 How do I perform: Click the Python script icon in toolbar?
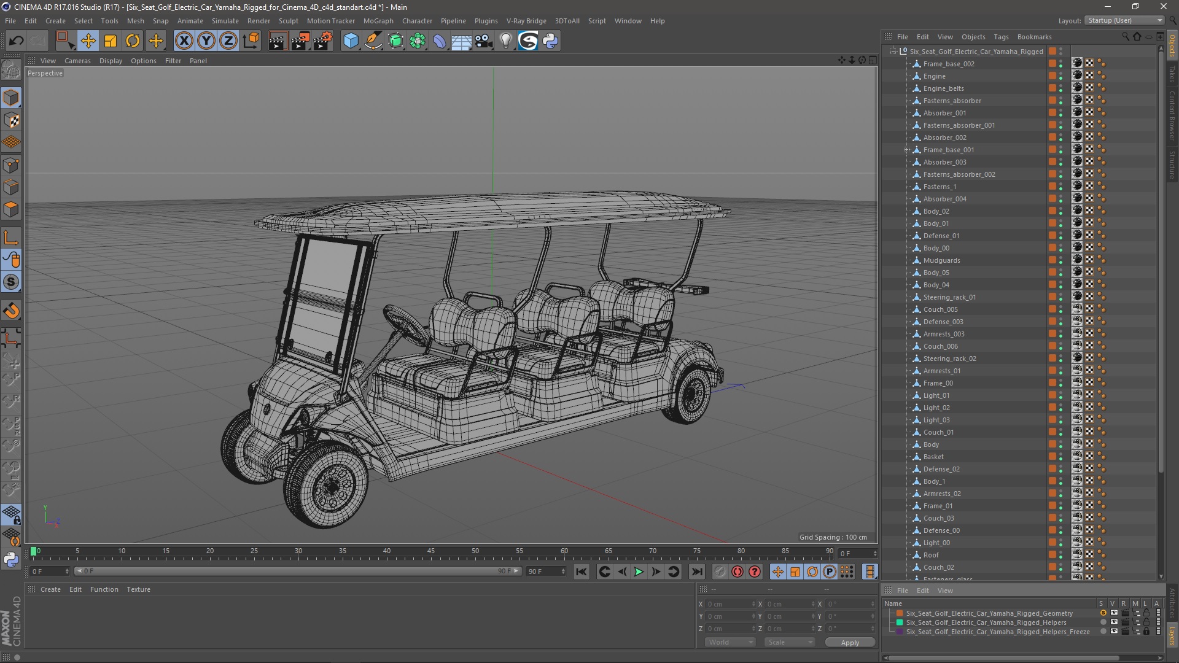550,41
